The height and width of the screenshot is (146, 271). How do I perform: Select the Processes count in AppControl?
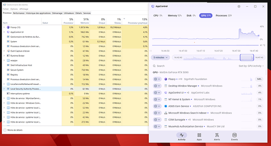(x=223, y=16)
